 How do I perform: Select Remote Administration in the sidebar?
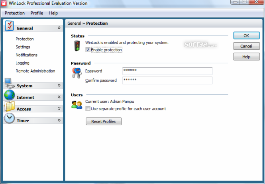pyautogui.click(x=35, y=71)
